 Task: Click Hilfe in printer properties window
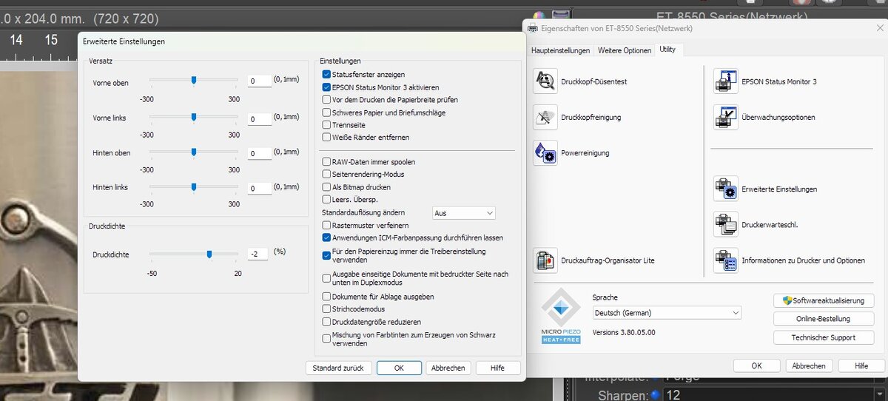[x=861, y=365]
